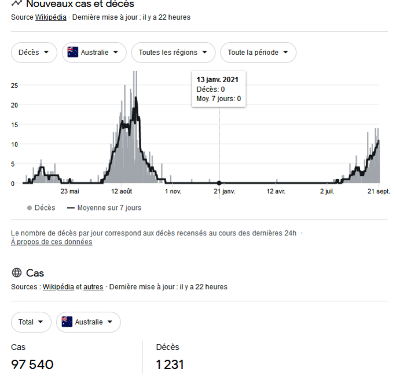Expand the Toutes les régions dropdown
Screen dimensions: 396x384
click(x=173, y=52)
